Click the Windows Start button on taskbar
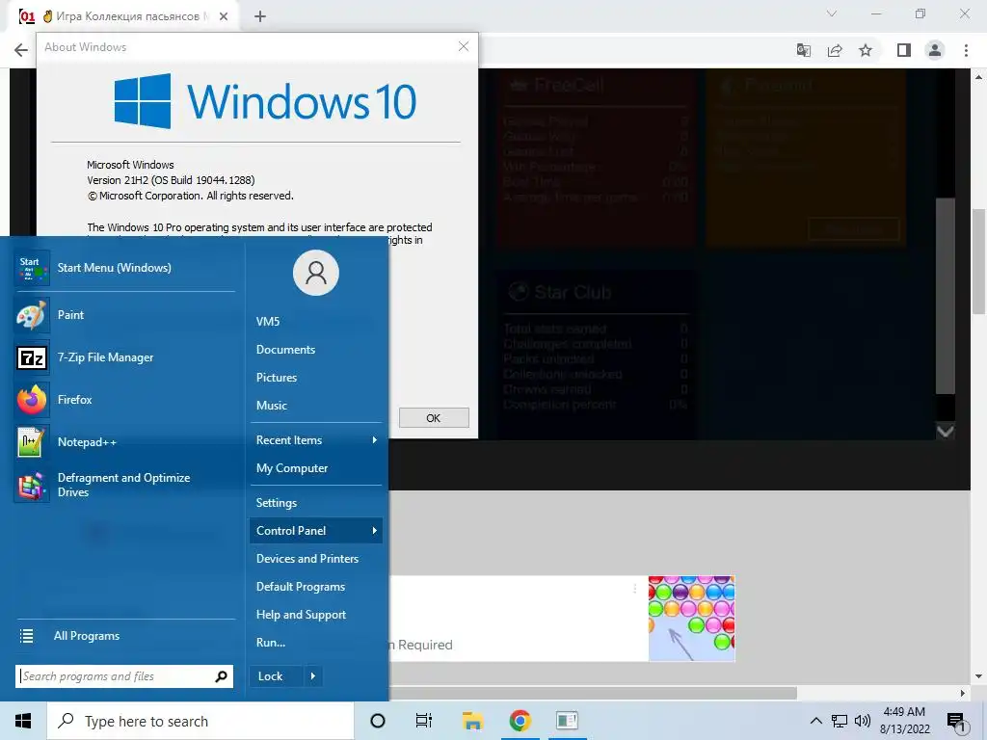The width and height of the screenshot is (987, 740). coord(23,721)
